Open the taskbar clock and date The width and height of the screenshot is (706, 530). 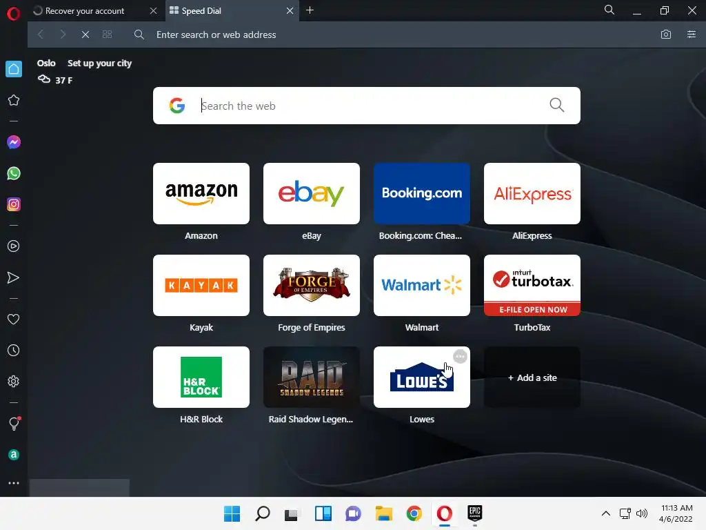point(676,513)
